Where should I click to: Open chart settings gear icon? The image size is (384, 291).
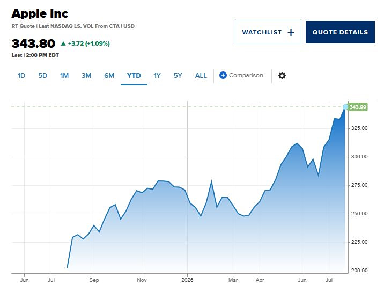click(x=282, y=76)
